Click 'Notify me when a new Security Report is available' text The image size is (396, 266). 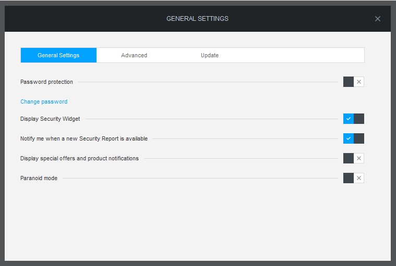[x=84, y=138]
